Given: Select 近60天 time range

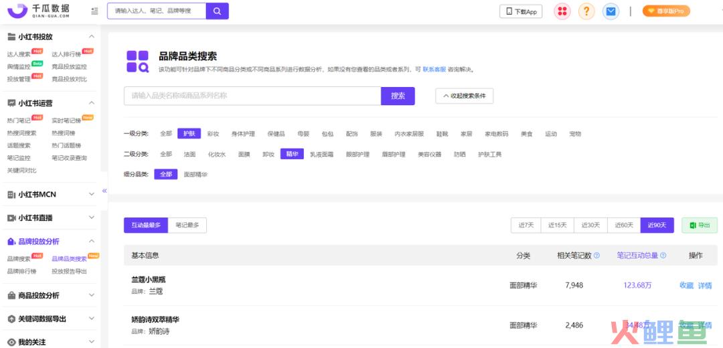Looking at the screenshot, I should (x=624, y=225).
